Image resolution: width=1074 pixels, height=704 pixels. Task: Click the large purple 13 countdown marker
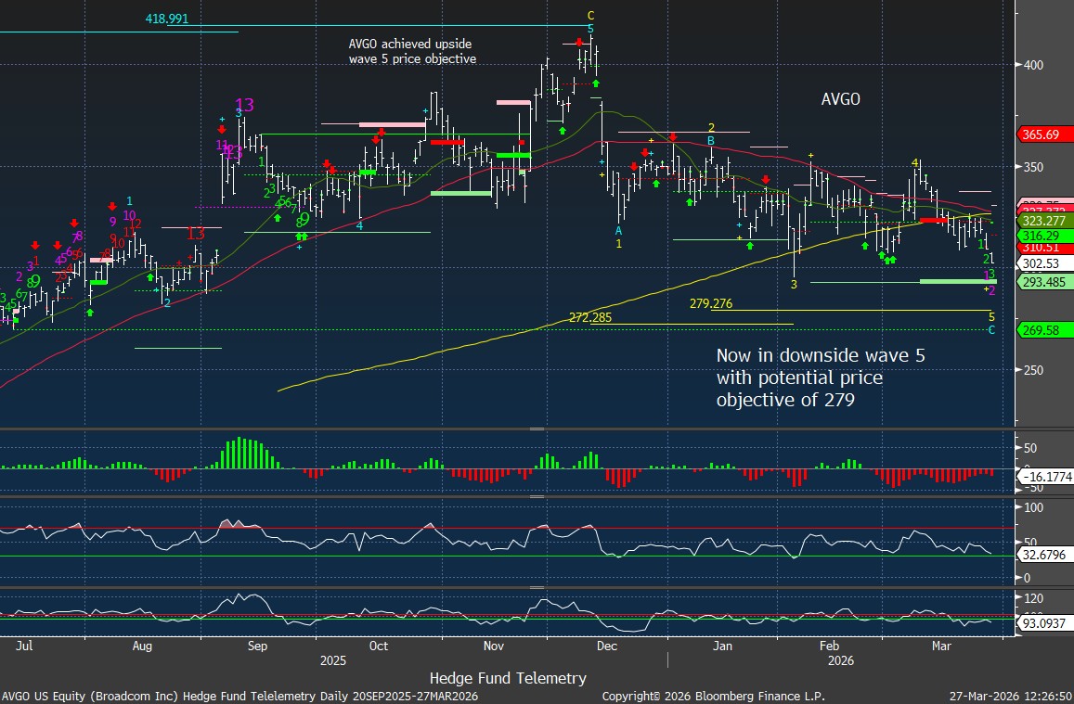pos(244,105)
